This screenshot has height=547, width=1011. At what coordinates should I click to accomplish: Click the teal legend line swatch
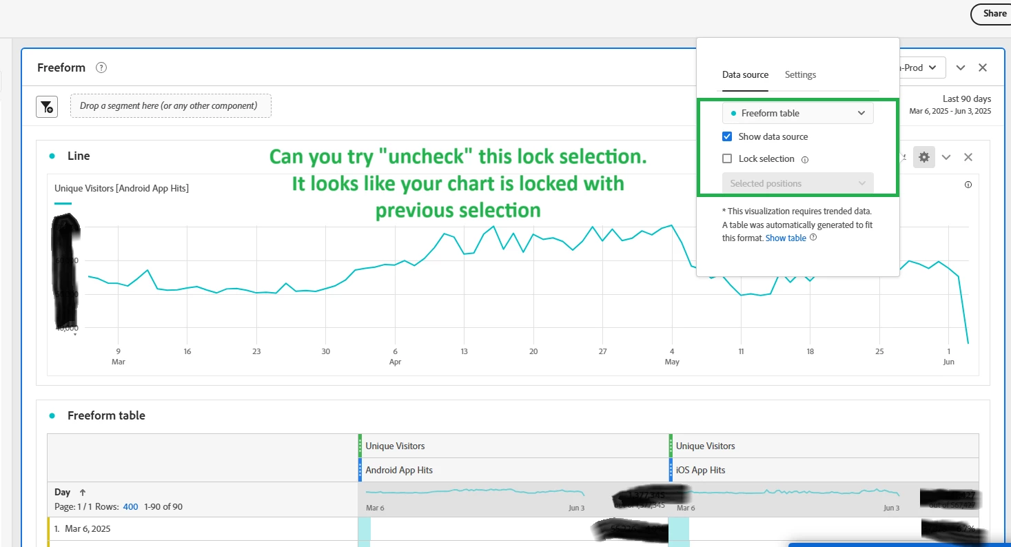pyautogui.click(x=63, y=203)
